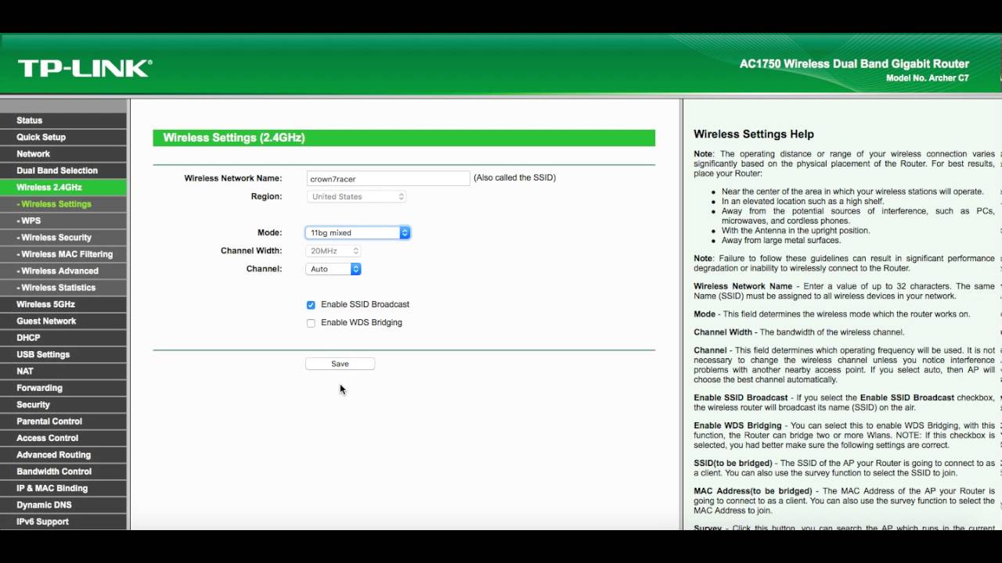The height and width of the screenshot is (563, 1002).
Task: Open IPv6 Support section
Action: (63, 522)
